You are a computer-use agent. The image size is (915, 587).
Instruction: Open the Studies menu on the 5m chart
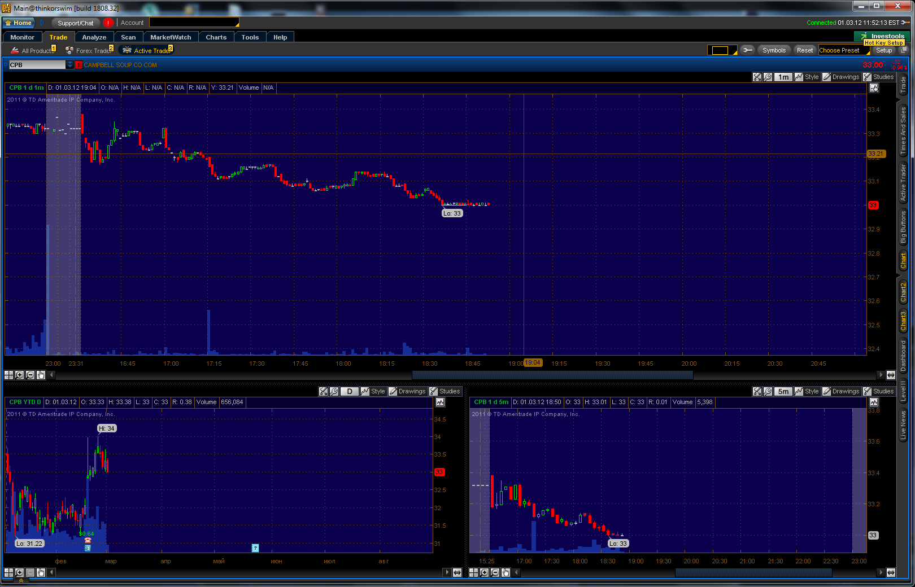pyautogui.click(x=879, y=391)
